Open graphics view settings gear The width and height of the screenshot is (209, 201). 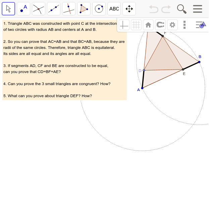tap(172, 25)
